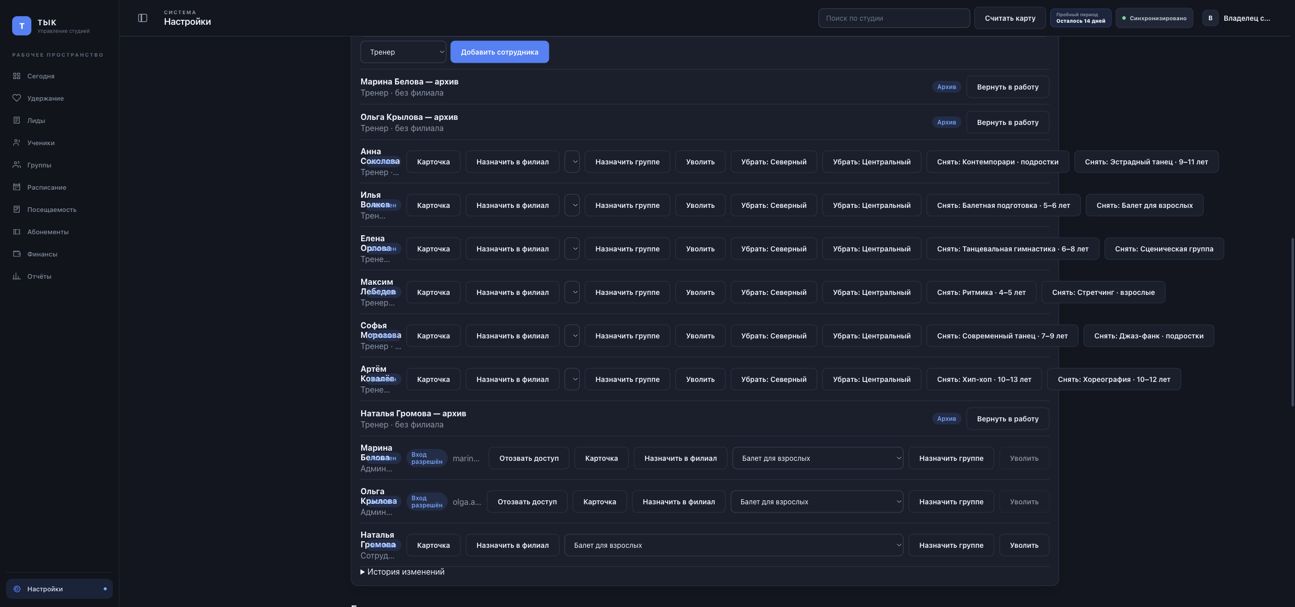The height and width of the screenshot is (607, 1295).
Task: Open Финансы wallet icon
Action: tap(17, 254)
